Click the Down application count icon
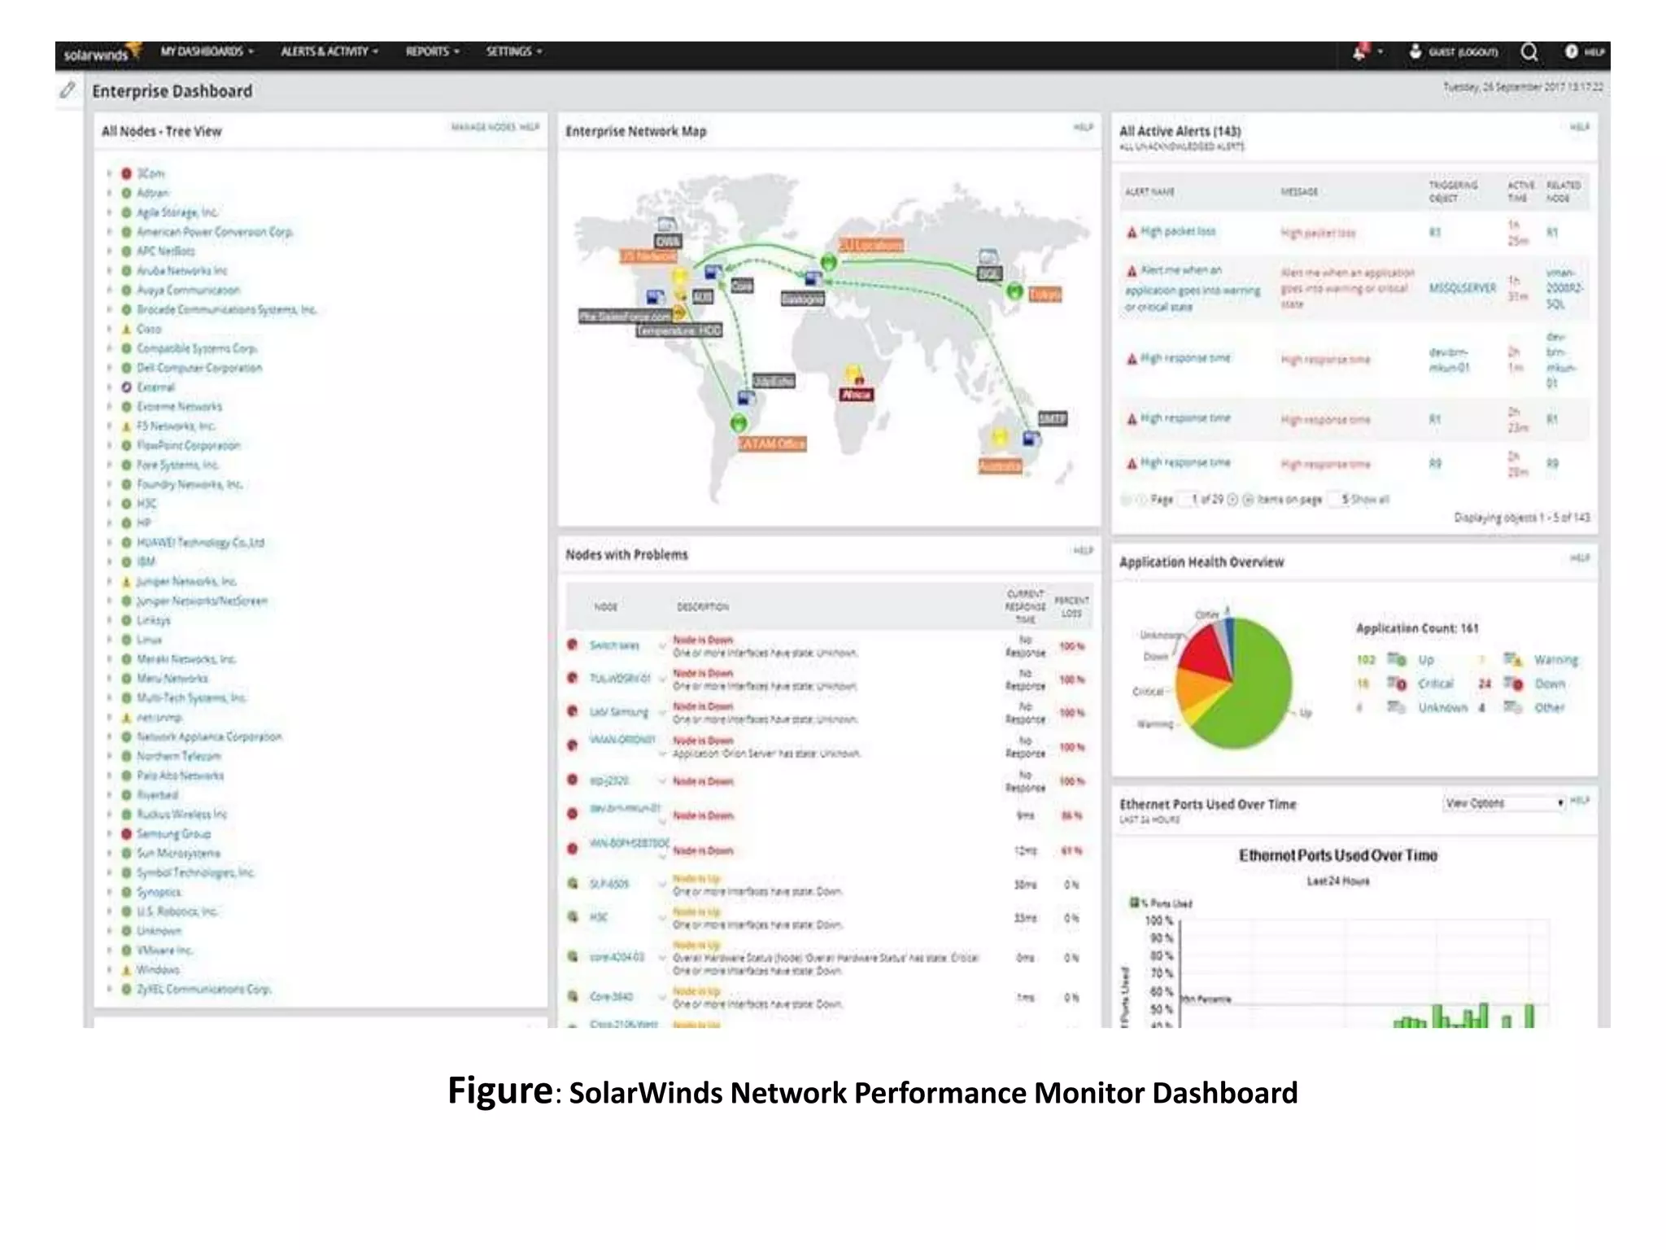Screen dimensions: 1666x1250 [x=1513, y=684]
